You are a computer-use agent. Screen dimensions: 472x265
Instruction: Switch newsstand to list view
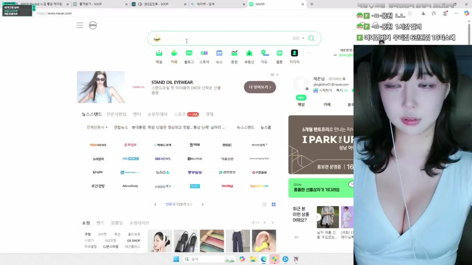[264, 204]
